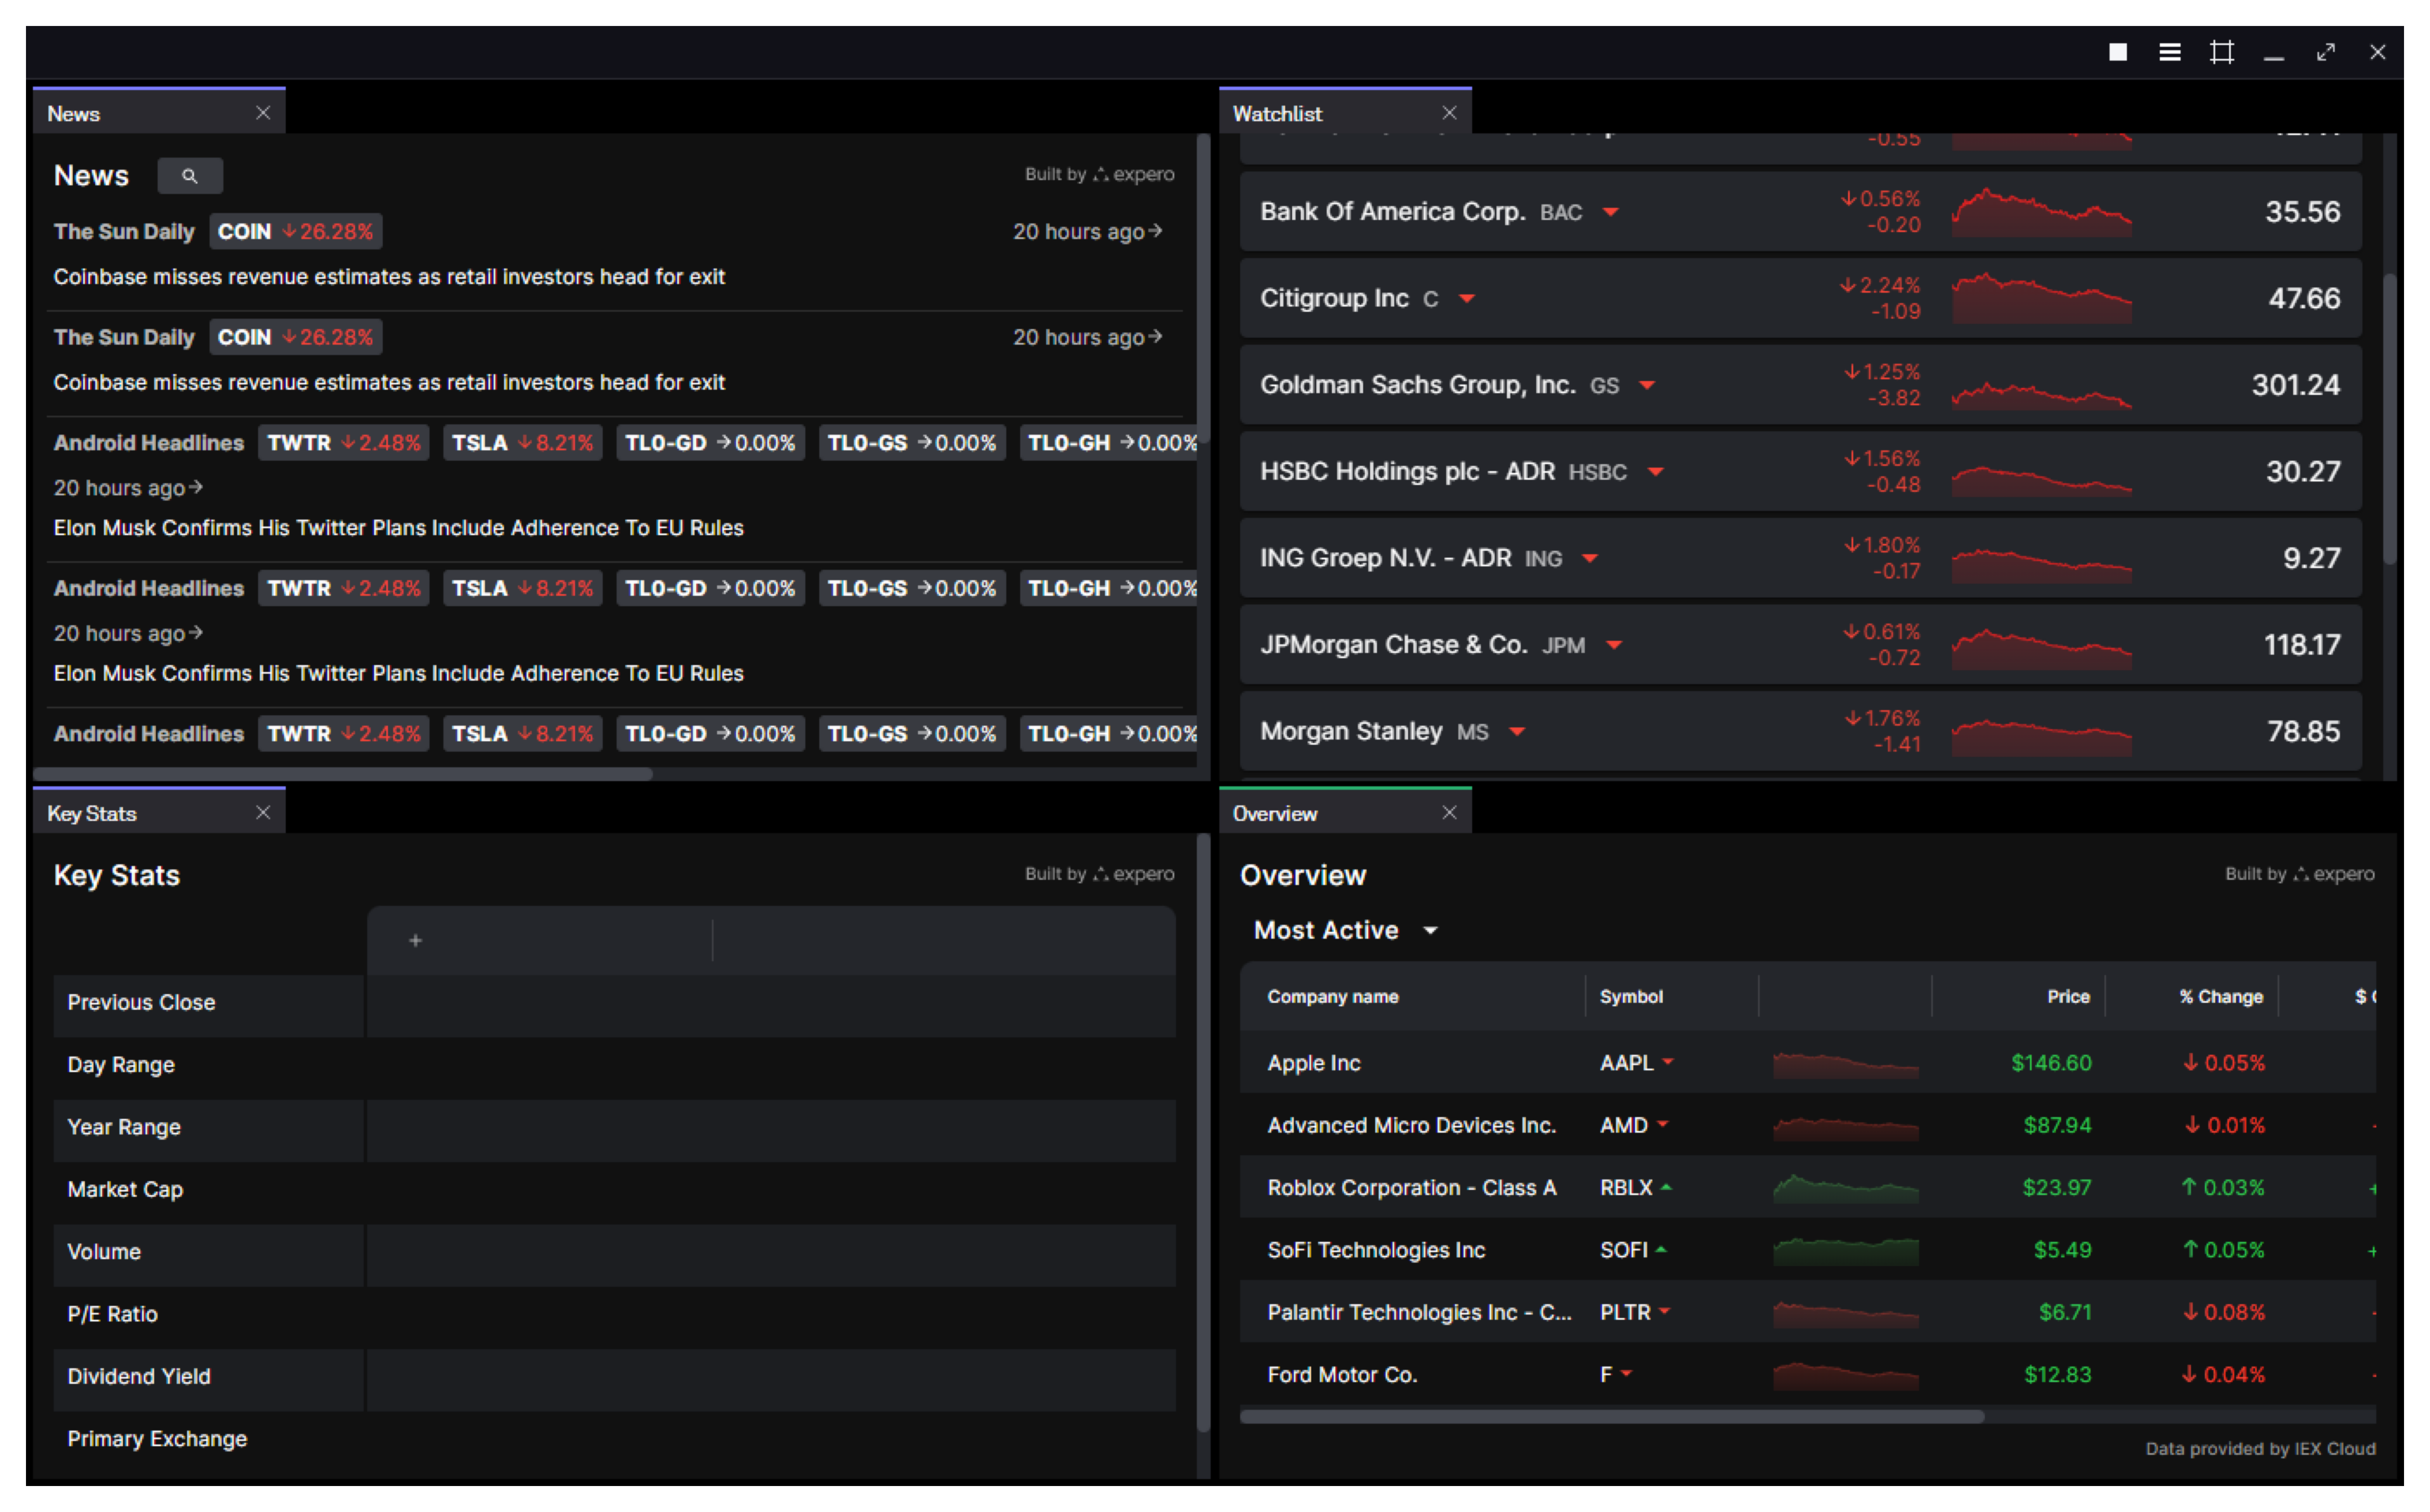This screenshot has width=2430, height=1512.
Task: Expand the Goldman Sachs GS dropdown arrow
Action: [1647, 385]
